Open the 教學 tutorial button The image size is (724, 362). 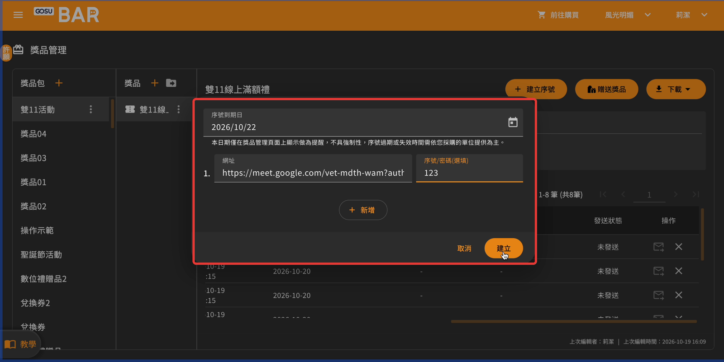[20, 344]
